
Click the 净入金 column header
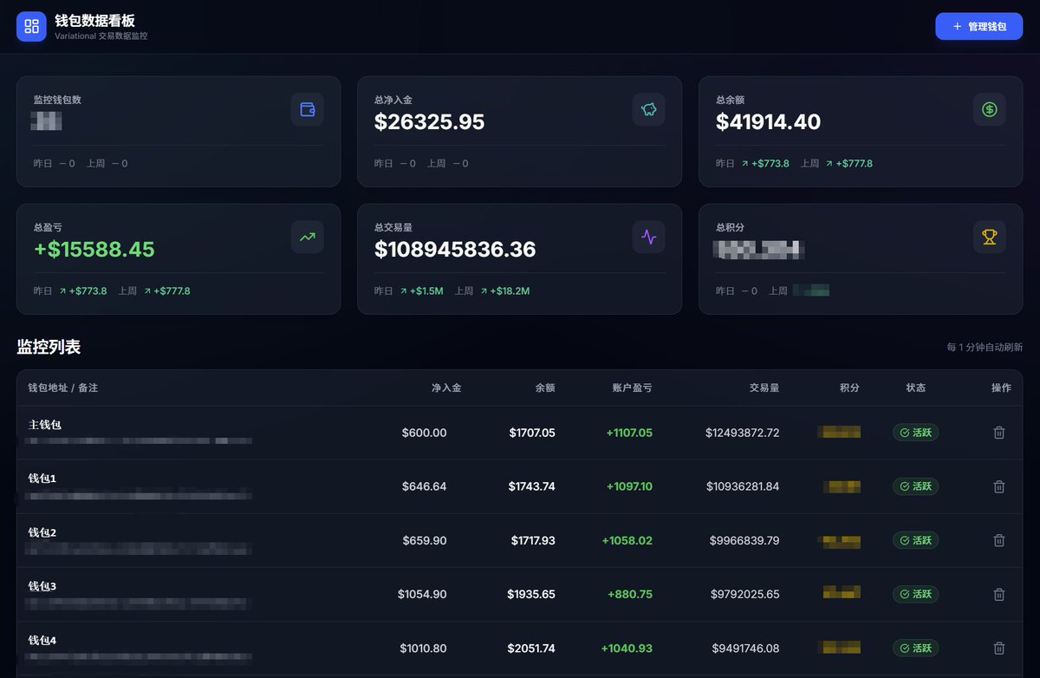point(446,388)
